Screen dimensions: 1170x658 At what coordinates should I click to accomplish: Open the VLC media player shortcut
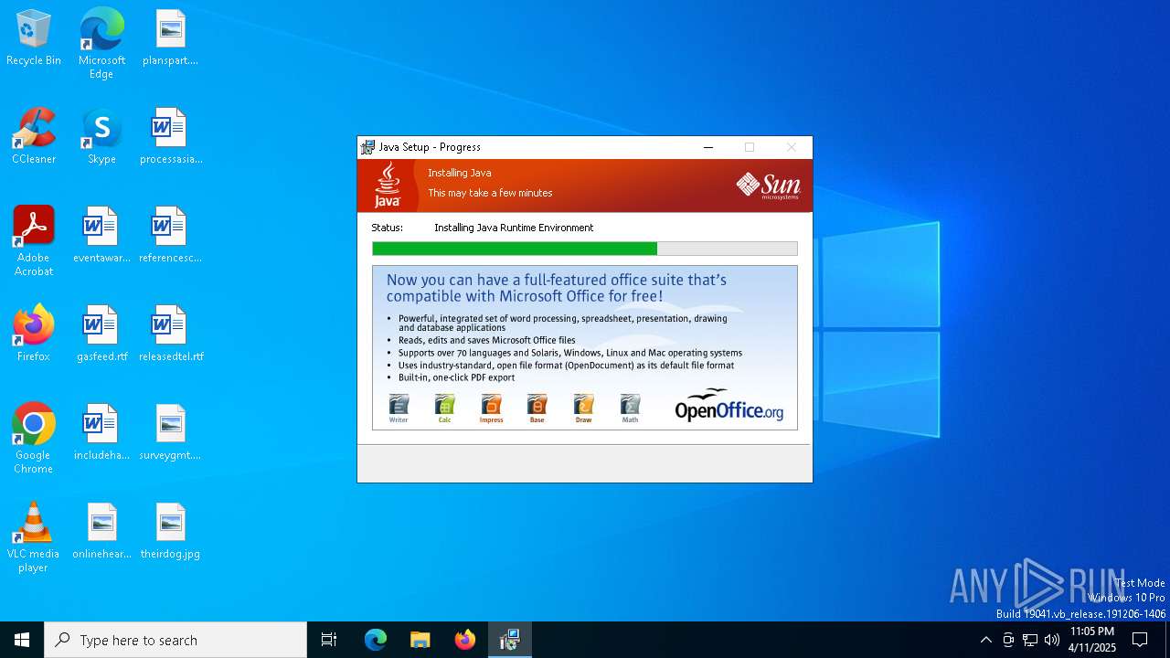click(34, 537)
